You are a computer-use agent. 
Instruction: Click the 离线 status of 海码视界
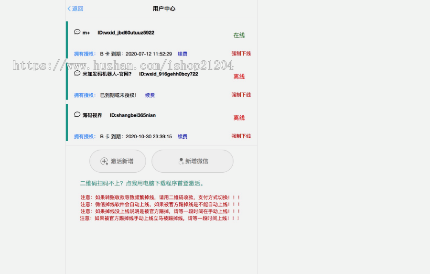(x=239, y=118)
